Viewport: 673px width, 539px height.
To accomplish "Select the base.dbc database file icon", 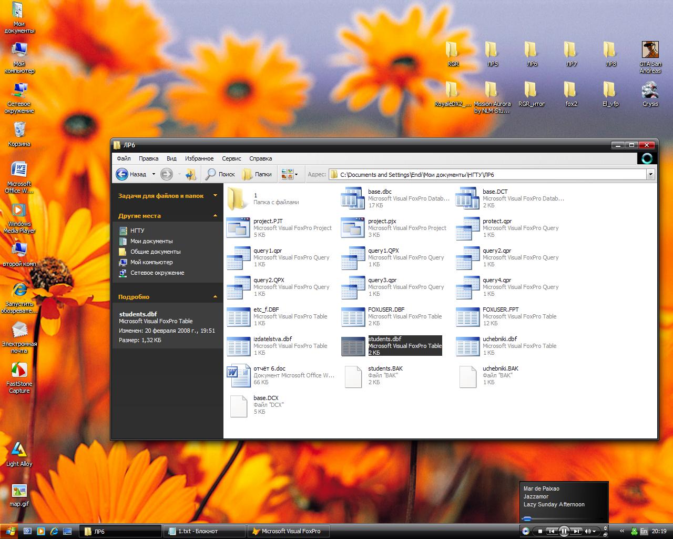I will pos(352,198).
